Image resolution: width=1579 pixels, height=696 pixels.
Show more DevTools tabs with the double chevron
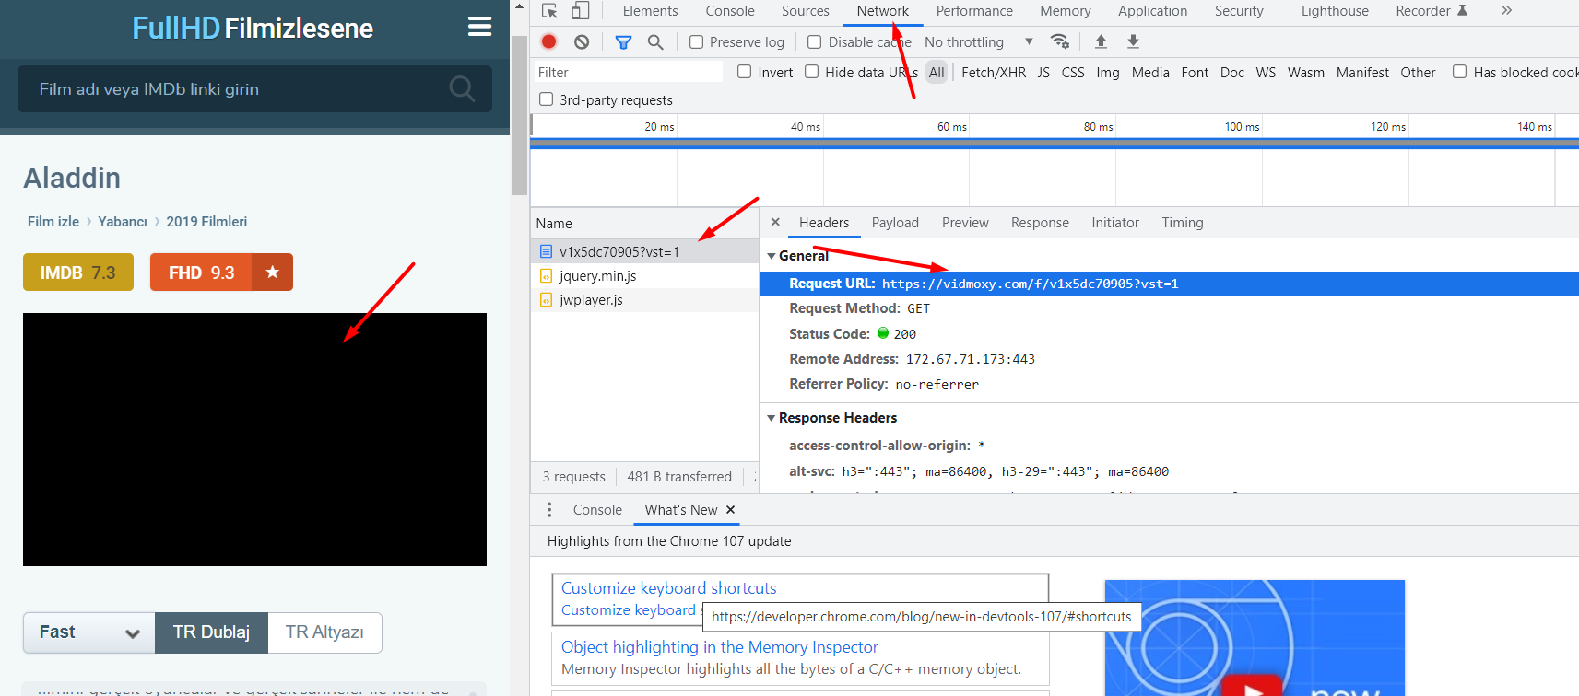1506,11
